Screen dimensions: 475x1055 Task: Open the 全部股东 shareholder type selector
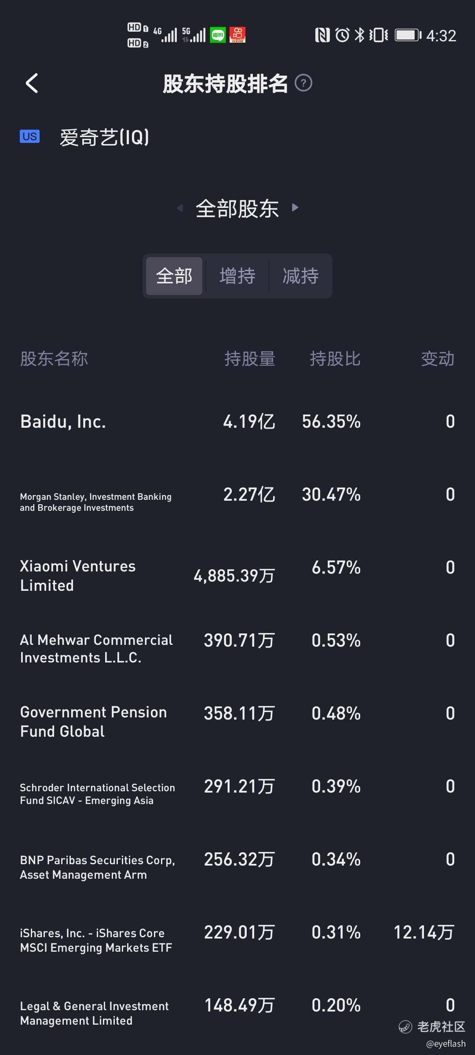pyautogui.click(x=237, y=208)
